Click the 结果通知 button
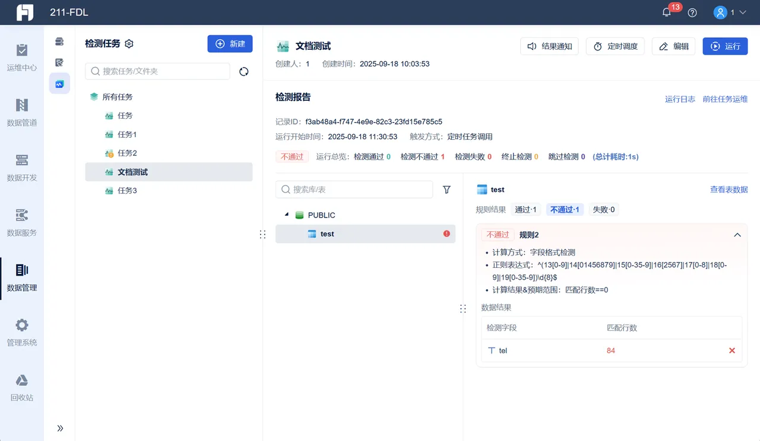This screenshot has height=441, width=760. [x=549, y=46]
